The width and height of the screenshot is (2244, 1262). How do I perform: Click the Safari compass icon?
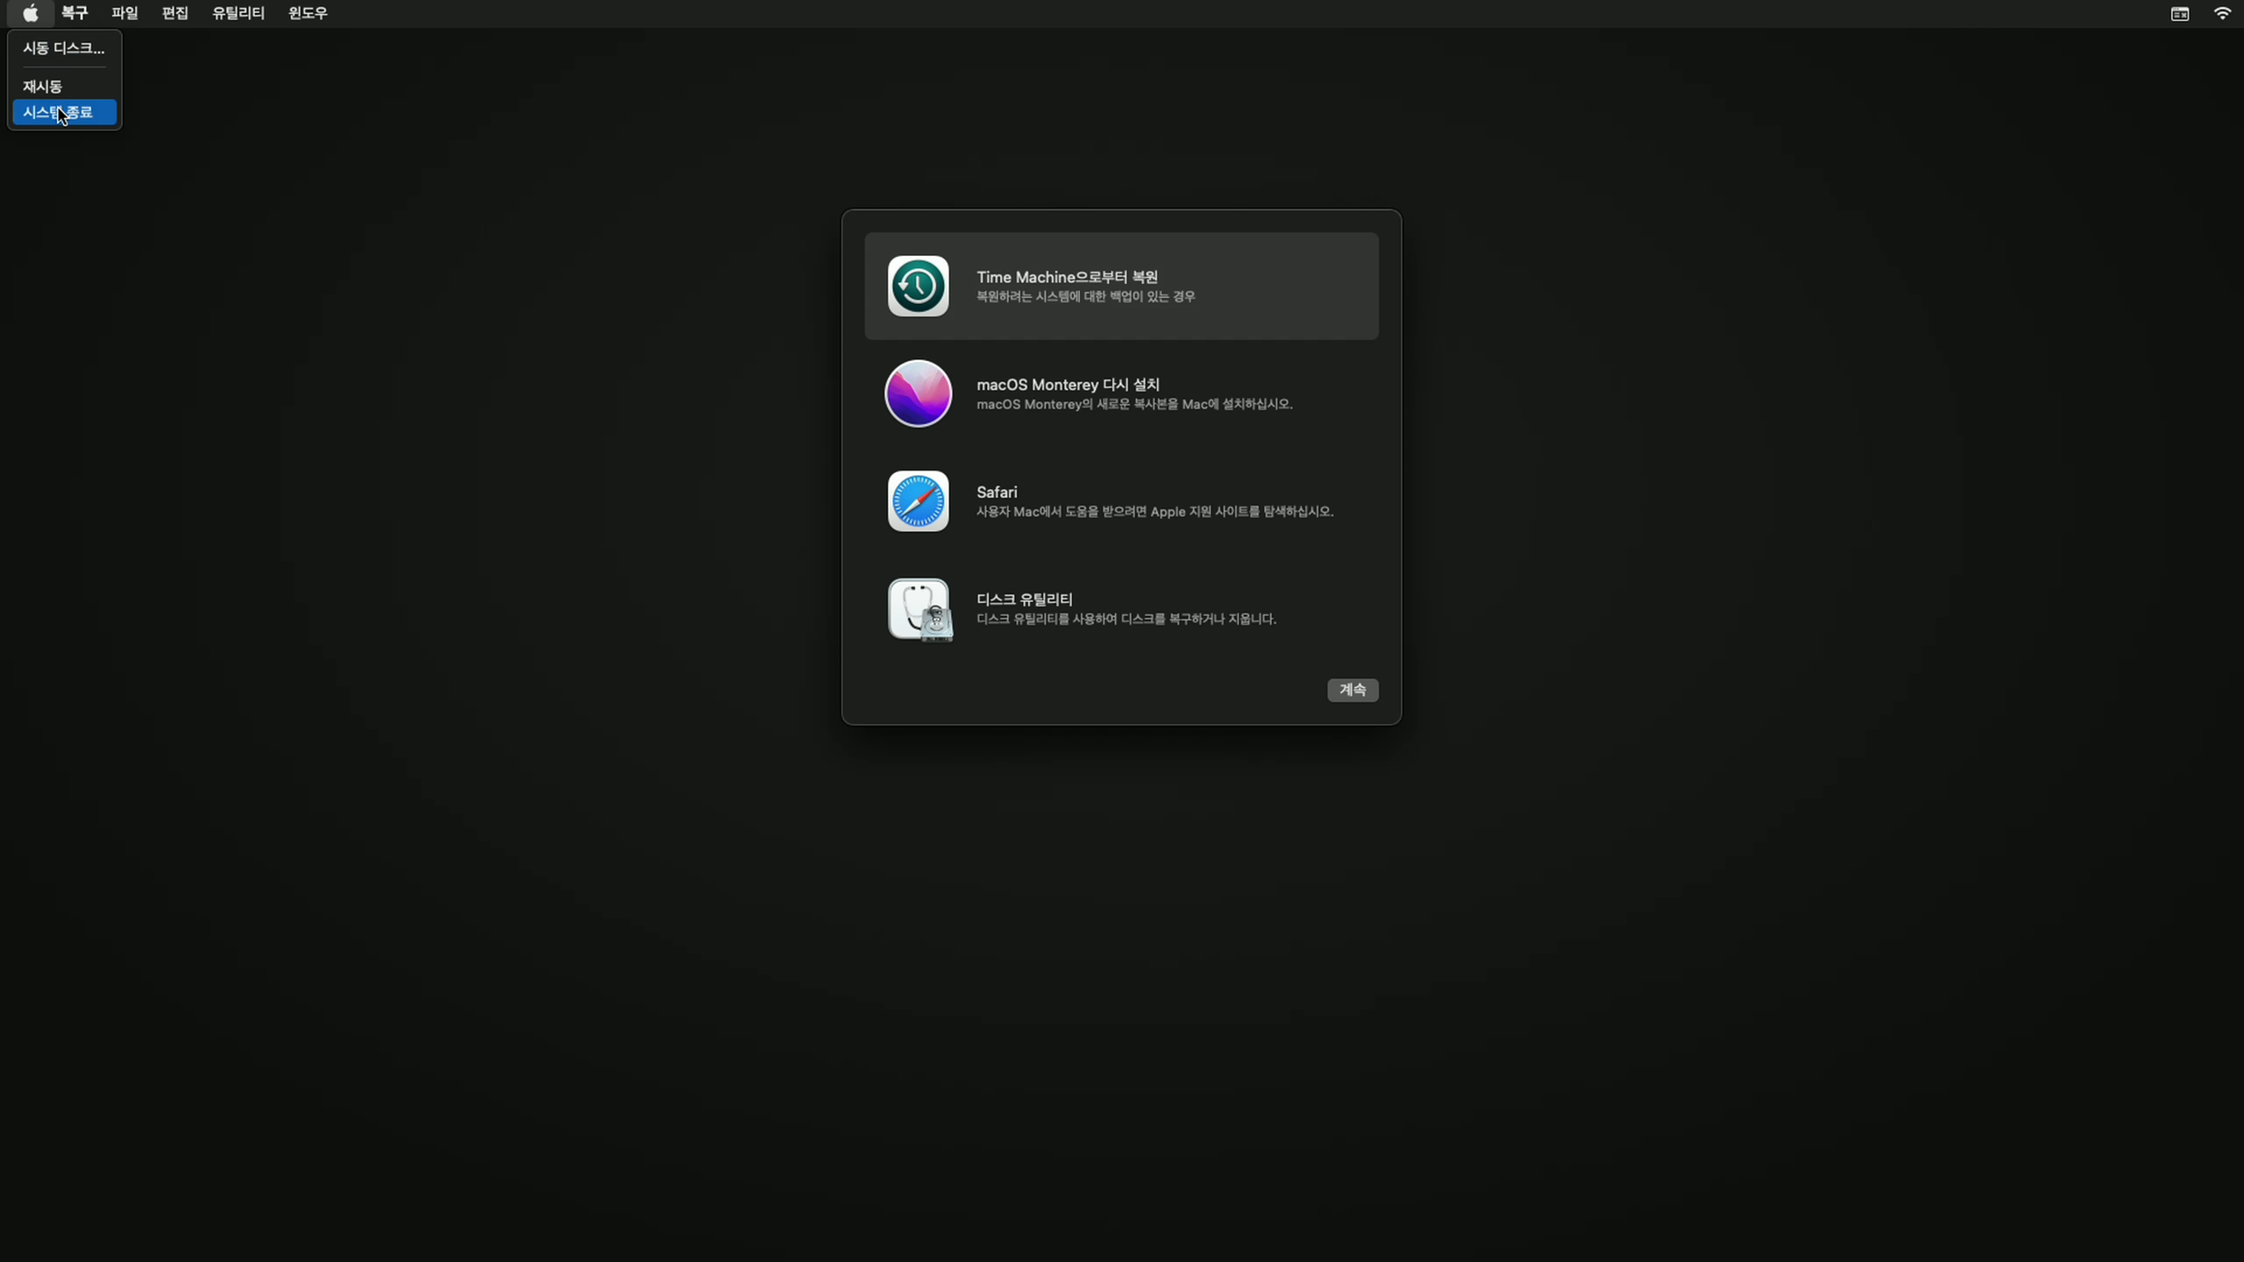(918, 501)
